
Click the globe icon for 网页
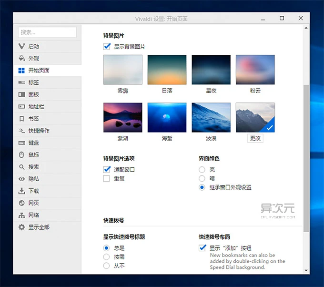pyautogui.click(x=21, y=203)
